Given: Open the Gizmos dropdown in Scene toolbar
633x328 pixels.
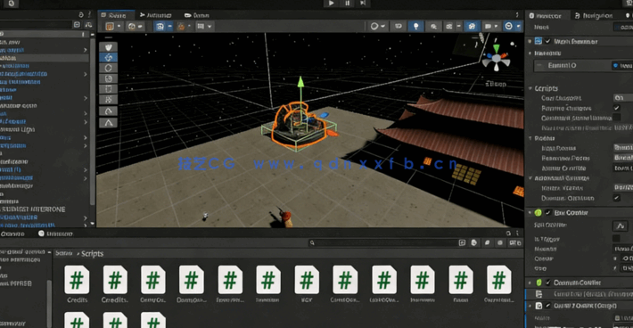Looking at the screenshot, I should click(x=513, y=26).
